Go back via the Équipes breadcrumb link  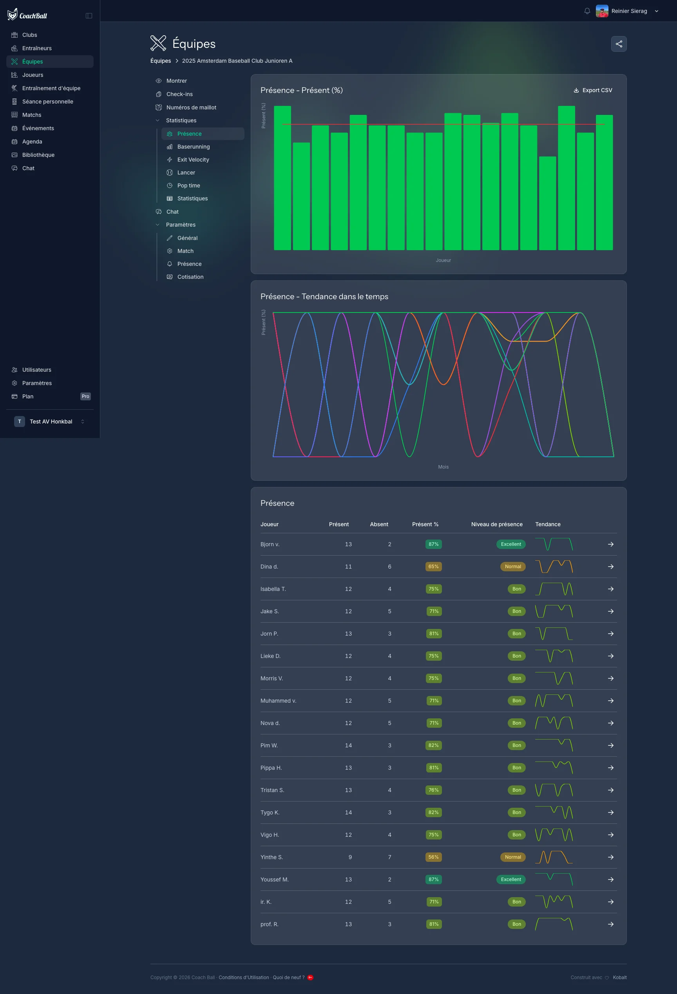click(x=160, y=61)
